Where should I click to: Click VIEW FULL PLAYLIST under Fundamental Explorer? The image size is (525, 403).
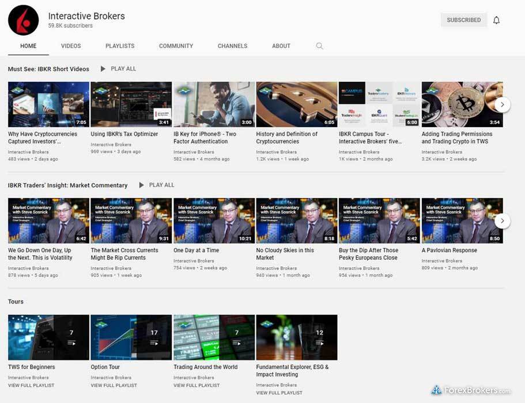tap(280, 393)
